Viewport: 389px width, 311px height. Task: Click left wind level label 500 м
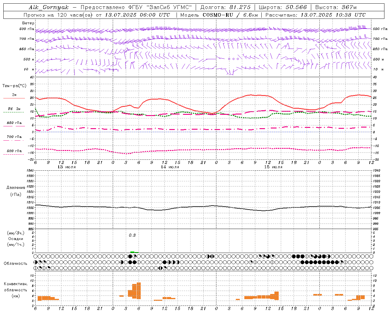pyautogui.click(x=29, y=59)
